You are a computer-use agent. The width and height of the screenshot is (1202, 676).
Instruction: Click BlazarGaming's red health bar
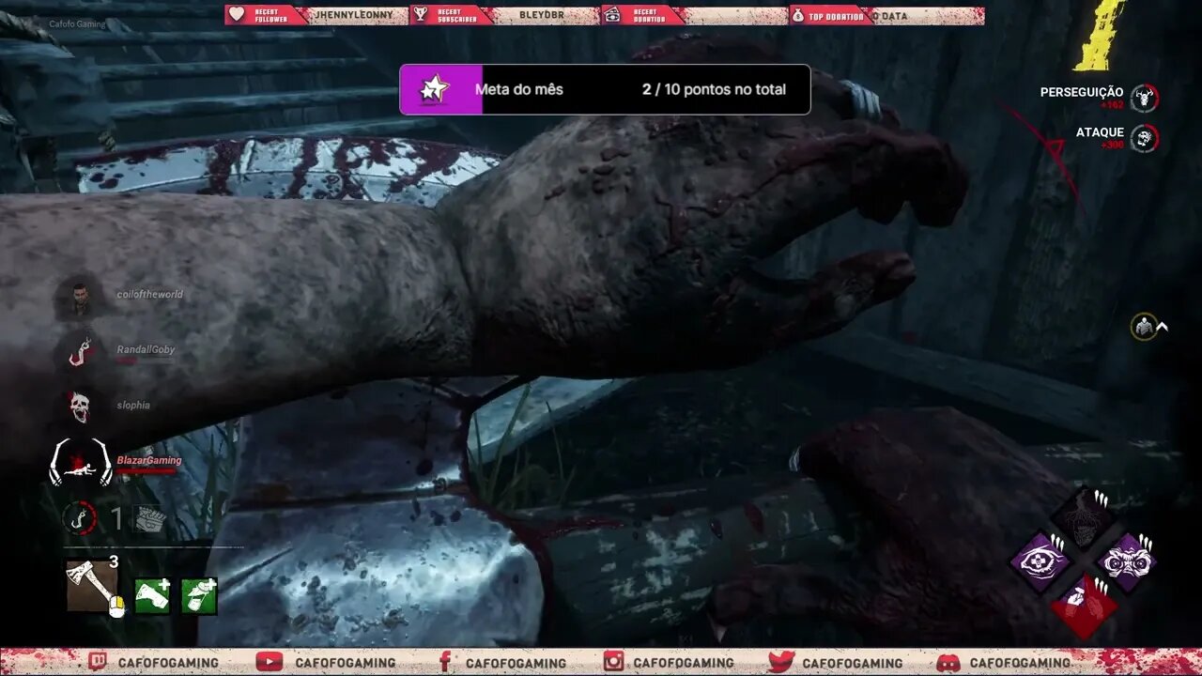coord(146,471)
